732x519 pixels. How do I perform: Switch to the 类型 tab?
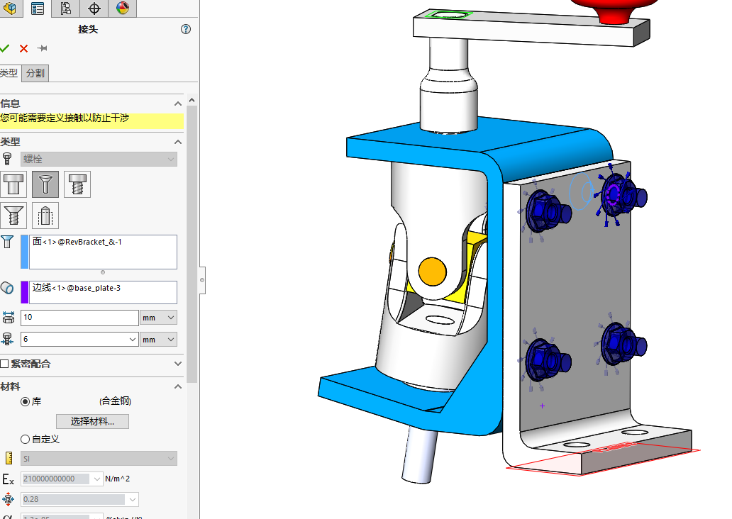pos(9,73)
